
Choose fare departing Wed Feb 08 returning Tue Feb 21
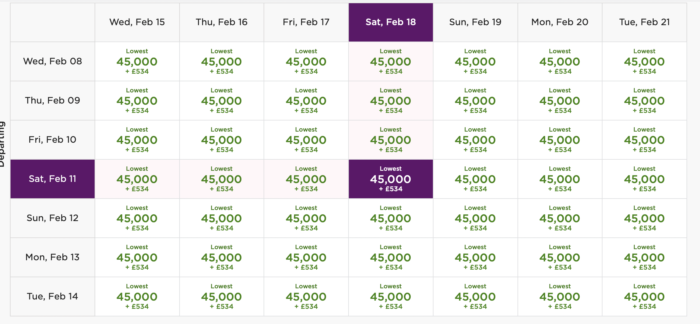point(644,61)
